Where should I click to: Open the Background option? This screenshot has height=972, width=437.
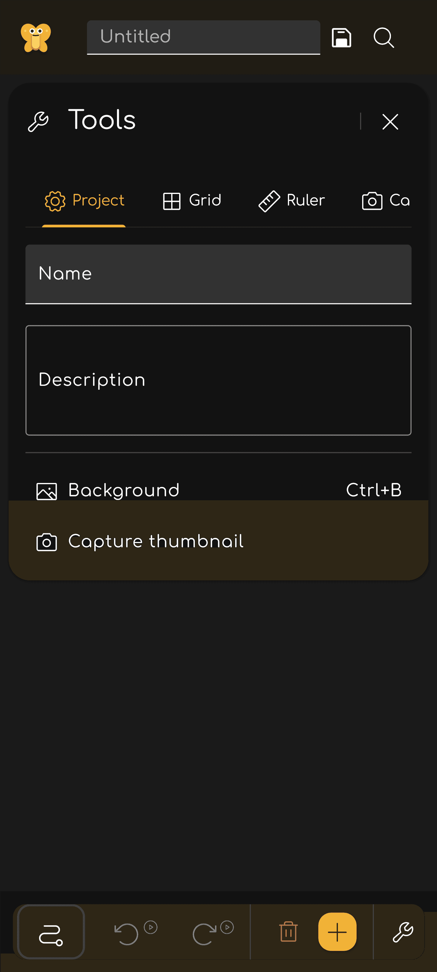218,490
